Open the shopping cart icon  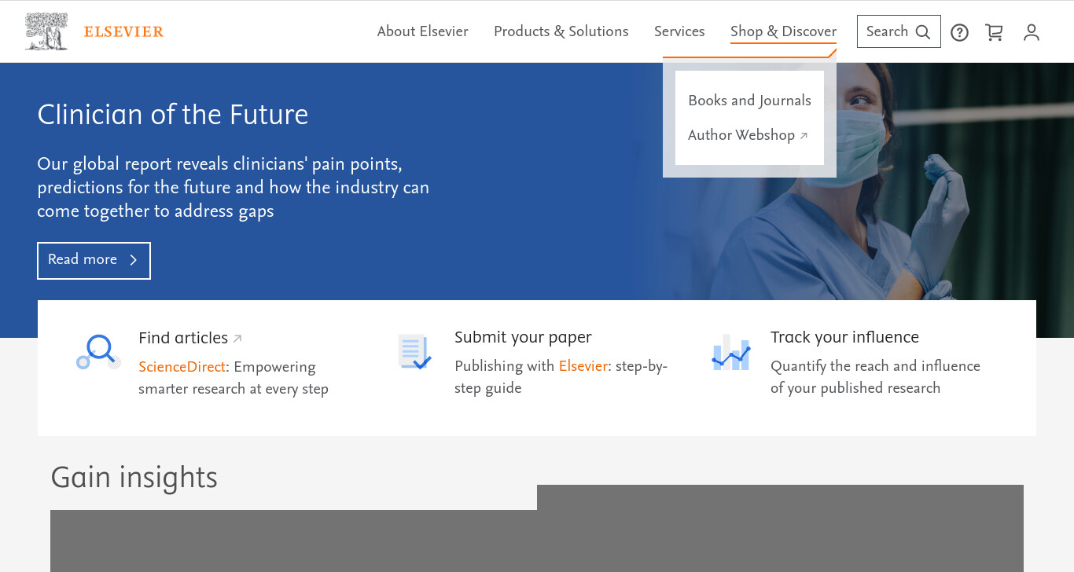click(994, 32)
